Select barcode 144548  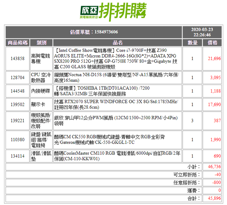pyautogui.click(x=18, y=91)
